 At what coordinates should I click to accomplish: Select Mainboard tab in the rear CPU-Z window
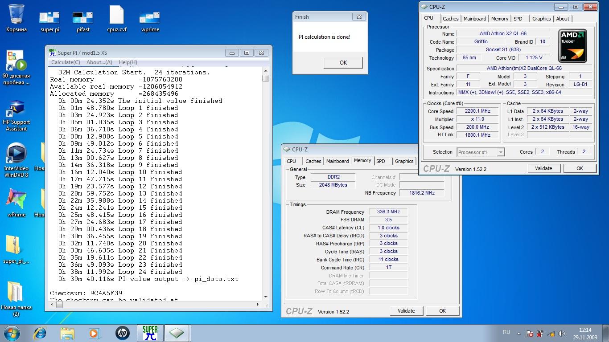(x=337, y=161)
